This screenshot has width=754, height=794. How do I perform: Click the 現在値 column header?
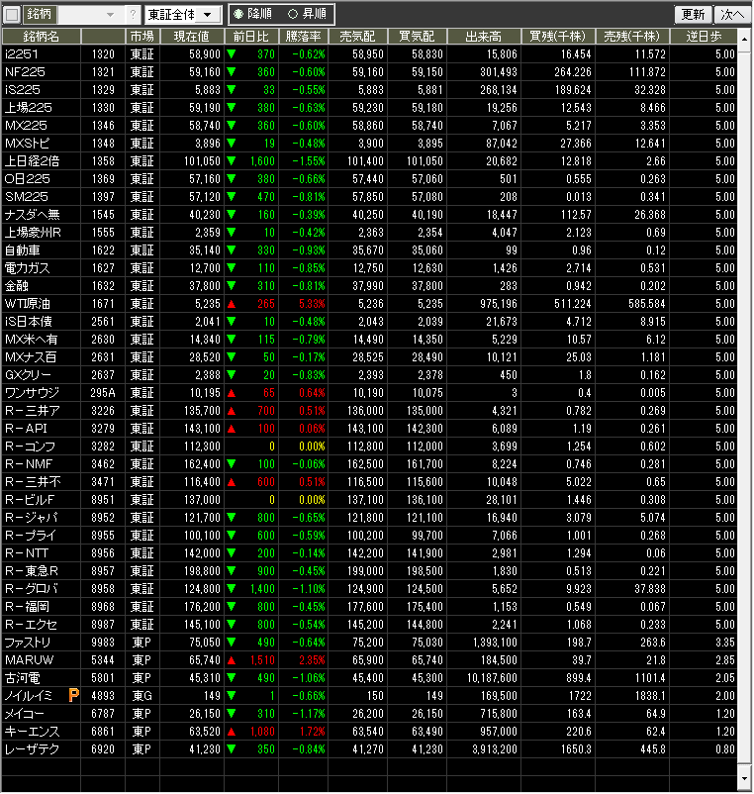coord(191,36)
